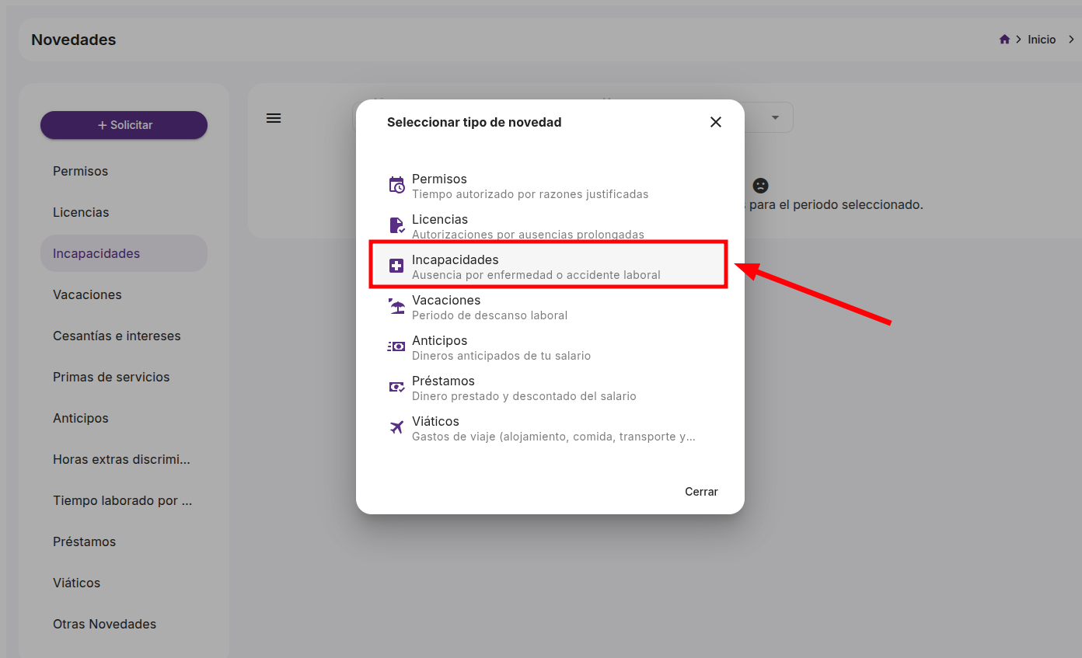The width and height of the screenshot is (1082, 658).
Task: Click the Viáticos airplane icon in dialog
Action: coord(396,427)
